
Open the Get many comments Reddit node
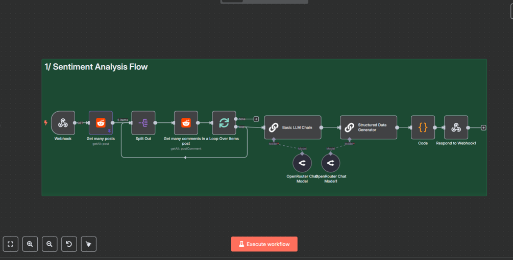pyautogui.click(x=186, y=123)
